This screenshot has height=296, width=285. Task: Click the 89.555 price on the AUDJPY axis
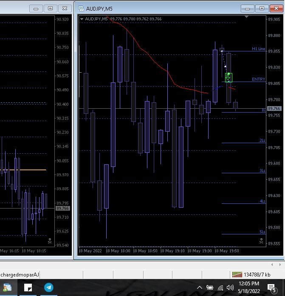click(274, 243)
